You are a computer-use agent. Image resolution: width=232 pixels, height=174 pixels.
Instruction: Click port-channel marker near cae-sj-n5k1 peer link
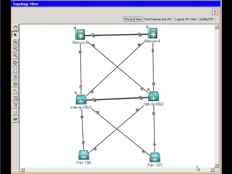pyautogui.click(x=94, y=100)
